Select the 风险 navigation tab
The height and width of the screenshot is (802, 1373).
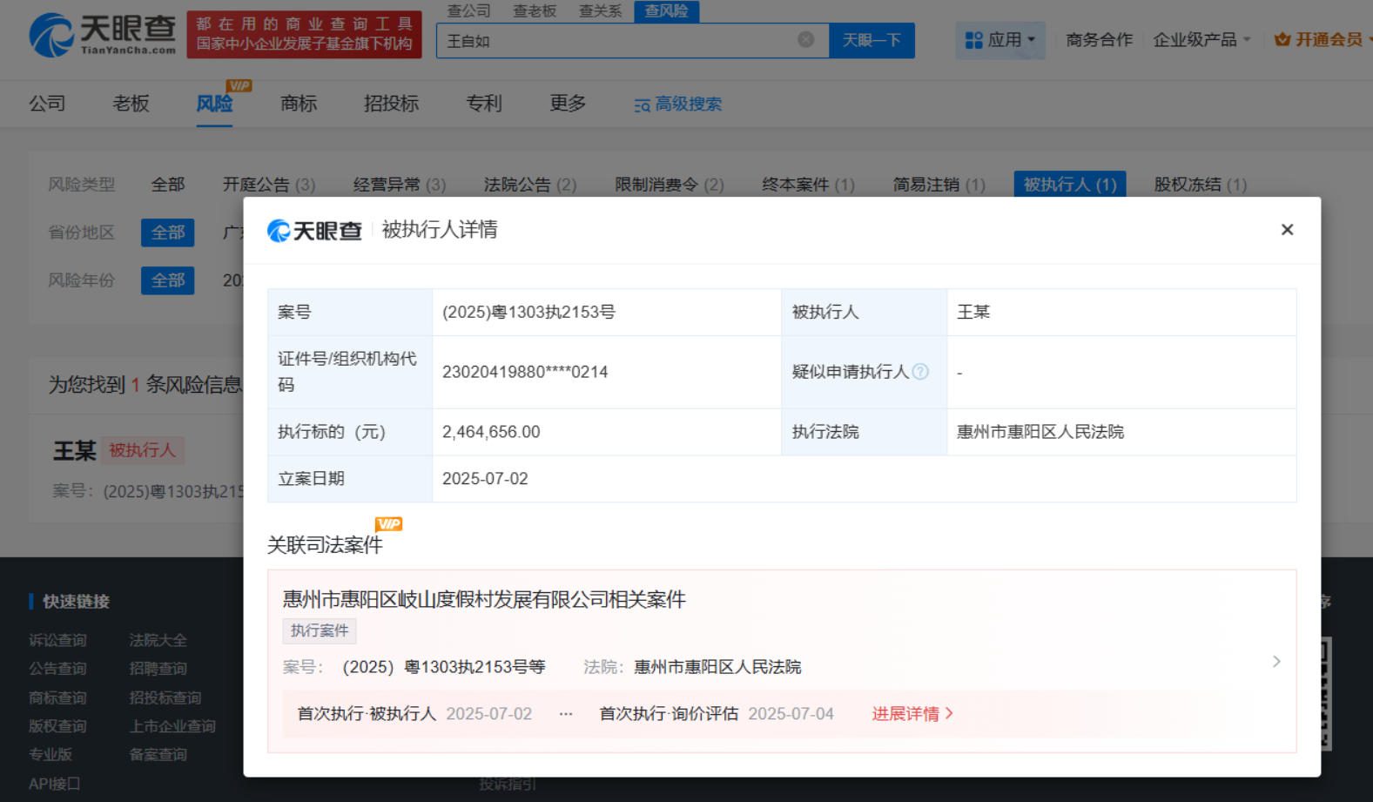pos(214,104)
